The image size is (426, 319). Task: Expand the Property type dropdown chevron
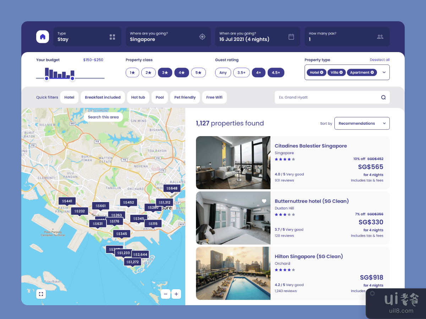point(384,72)
